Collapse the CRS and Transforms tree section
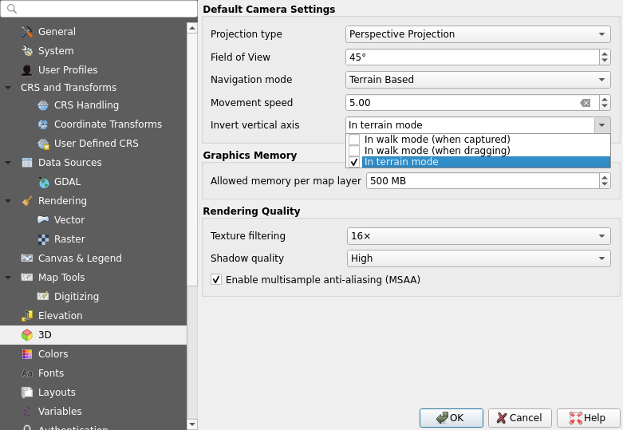 coord(8,88)
